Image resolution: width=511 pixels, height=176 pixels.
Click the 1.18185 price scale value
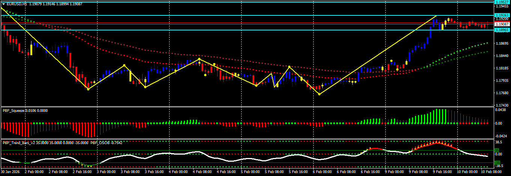click(x=502, y=68)
